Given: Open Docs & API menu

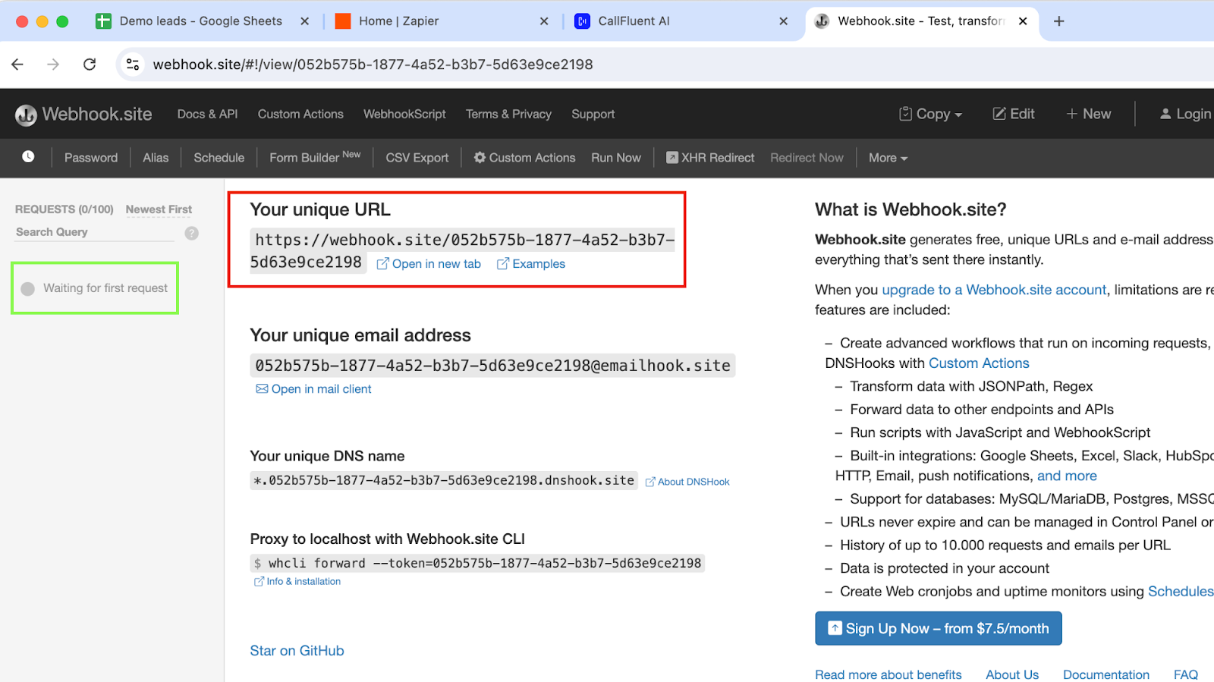Looking at the screenshot, I should 207,114.
